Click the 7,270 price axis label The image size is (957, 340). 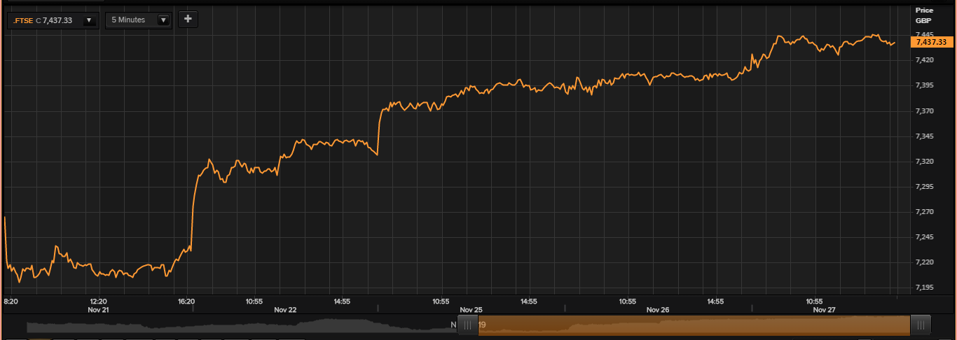pos(924,211)
